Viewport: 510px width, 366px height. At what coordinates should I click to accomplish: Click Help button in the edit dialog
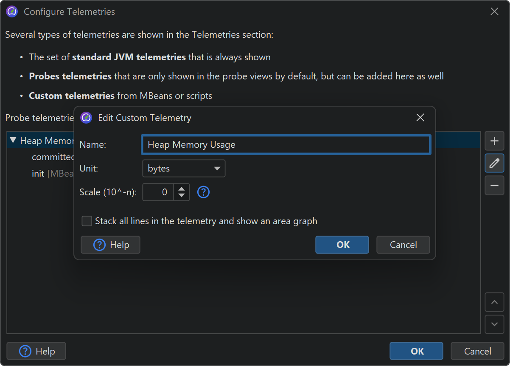click(110, 245)
